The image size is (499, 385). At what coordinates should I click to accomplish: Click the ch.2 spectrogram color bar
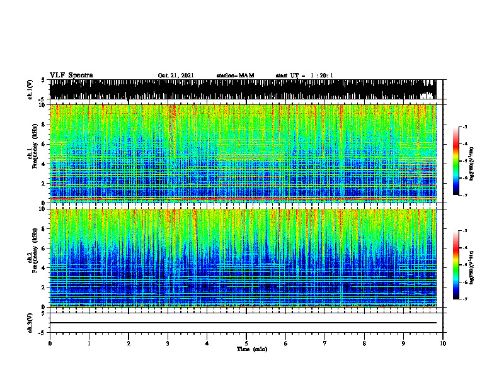(456, 265)
